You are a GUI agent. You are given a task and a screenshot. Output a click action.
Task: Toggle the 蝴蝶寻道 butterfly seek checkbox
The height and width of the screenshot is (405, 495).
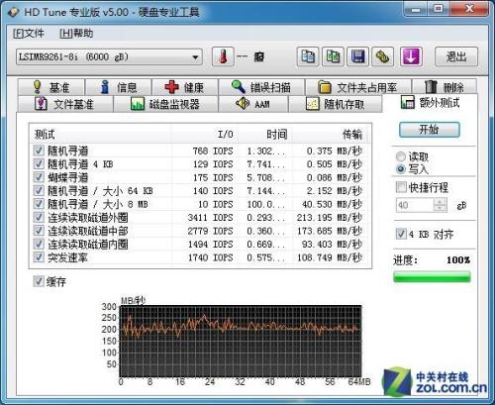[x=39, y=177]
